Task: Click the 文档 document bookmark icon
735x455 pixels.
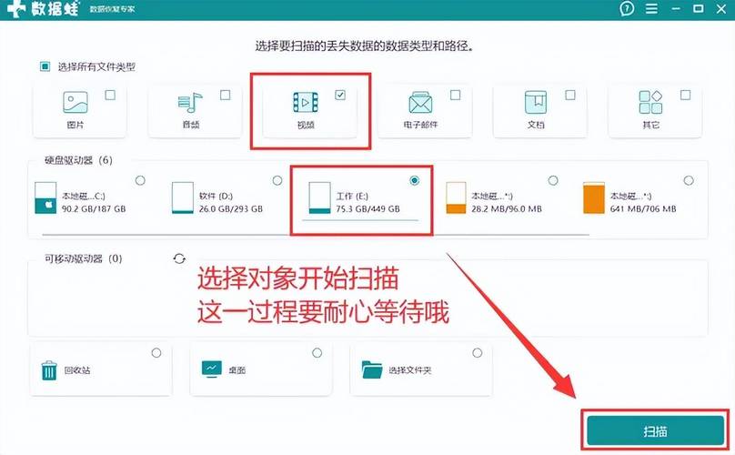Action: click(x=535, y=102)
